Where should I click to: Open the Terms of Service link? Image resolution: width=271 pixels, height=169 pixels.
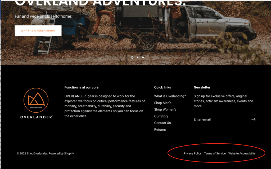pyautogui.click(x=215, y=153)
